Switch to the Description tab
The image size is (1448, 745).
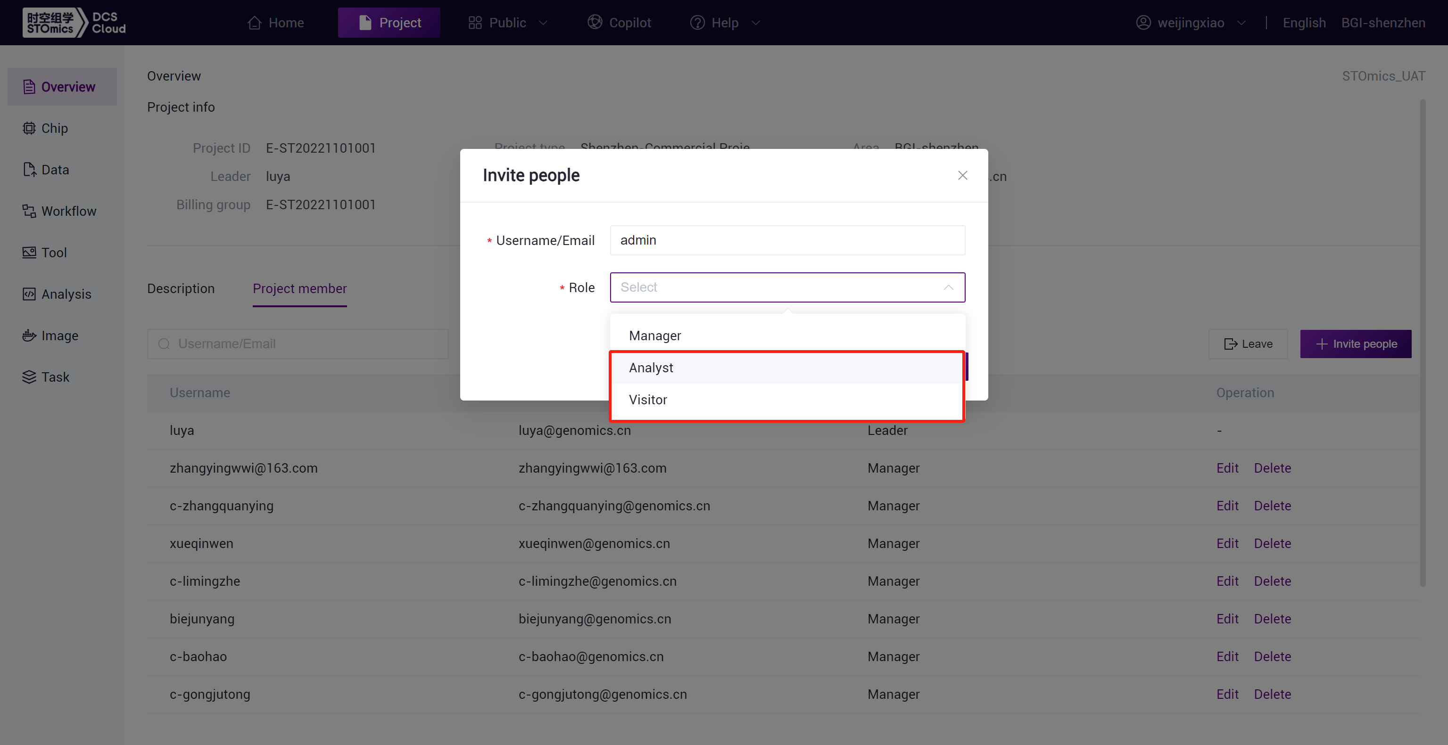click(181, 288)
